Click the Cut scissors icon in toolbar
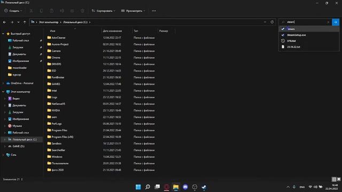 [31, 11]
